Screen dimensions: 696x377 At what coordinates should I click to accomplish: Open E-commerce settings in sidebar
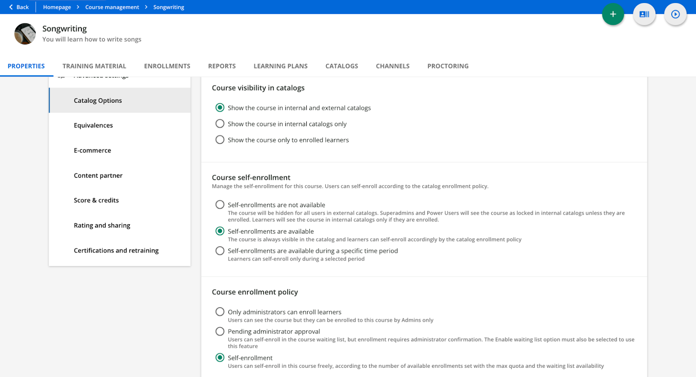pos(92,151)
